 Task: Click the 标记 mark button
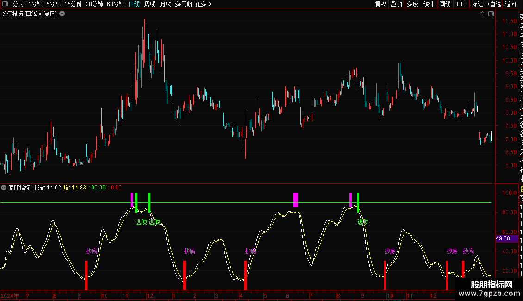coord(477,4)
